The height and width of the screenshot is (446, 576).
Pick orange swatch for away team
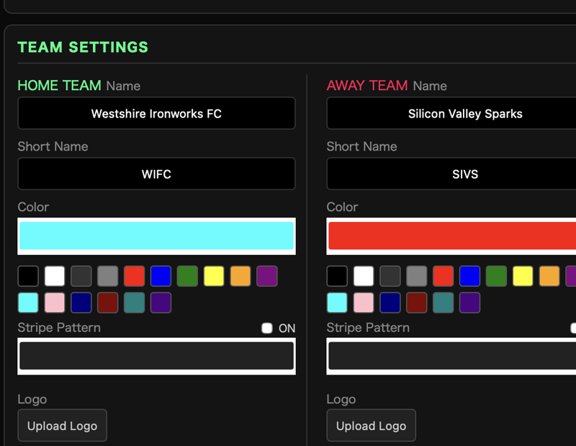pyautogui.click(x=549, y=276)
